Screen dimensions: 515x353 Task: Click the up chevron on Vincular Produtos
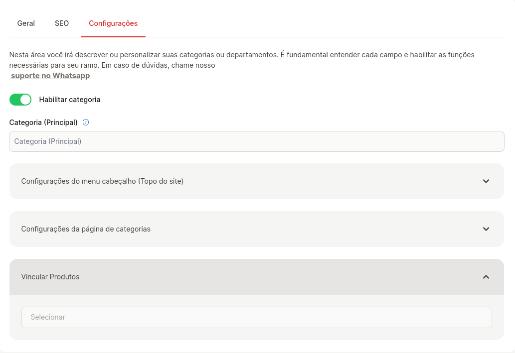point(486,277)
